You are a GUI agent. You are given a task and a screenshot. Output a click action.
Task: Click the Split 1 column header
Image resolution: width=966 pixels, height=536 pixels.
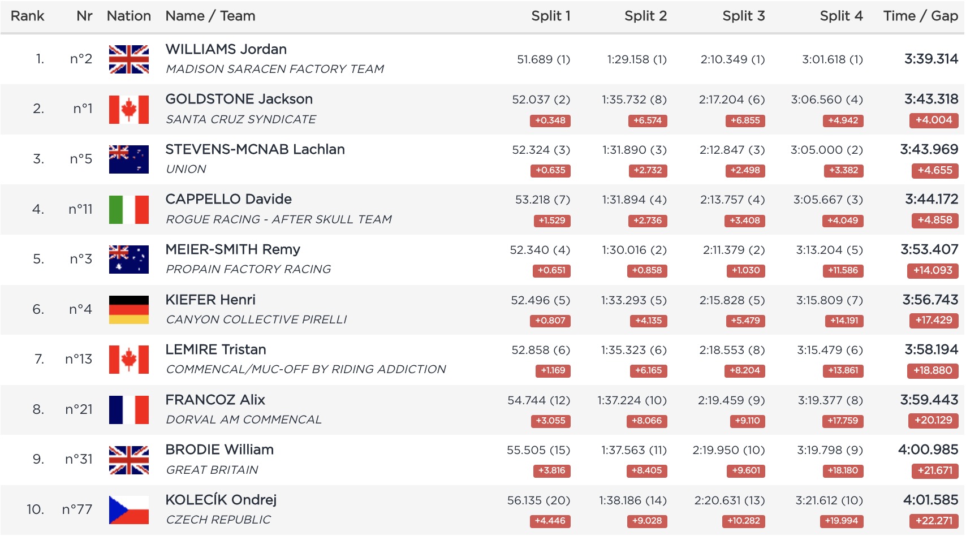pos(550,16)
